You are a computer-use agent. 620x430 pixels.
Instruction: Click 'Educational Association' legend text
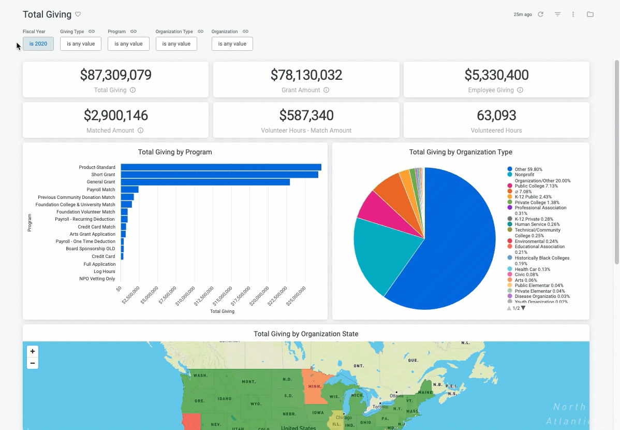540,247
